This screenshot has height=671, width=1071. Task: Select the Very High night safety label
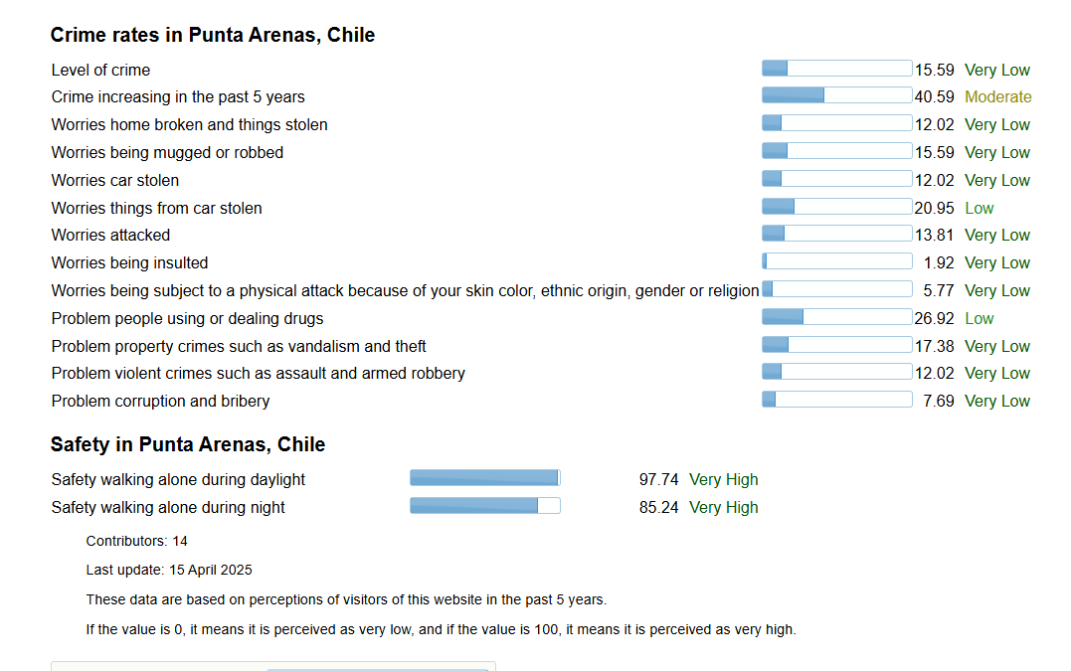[x=723, y=507]
